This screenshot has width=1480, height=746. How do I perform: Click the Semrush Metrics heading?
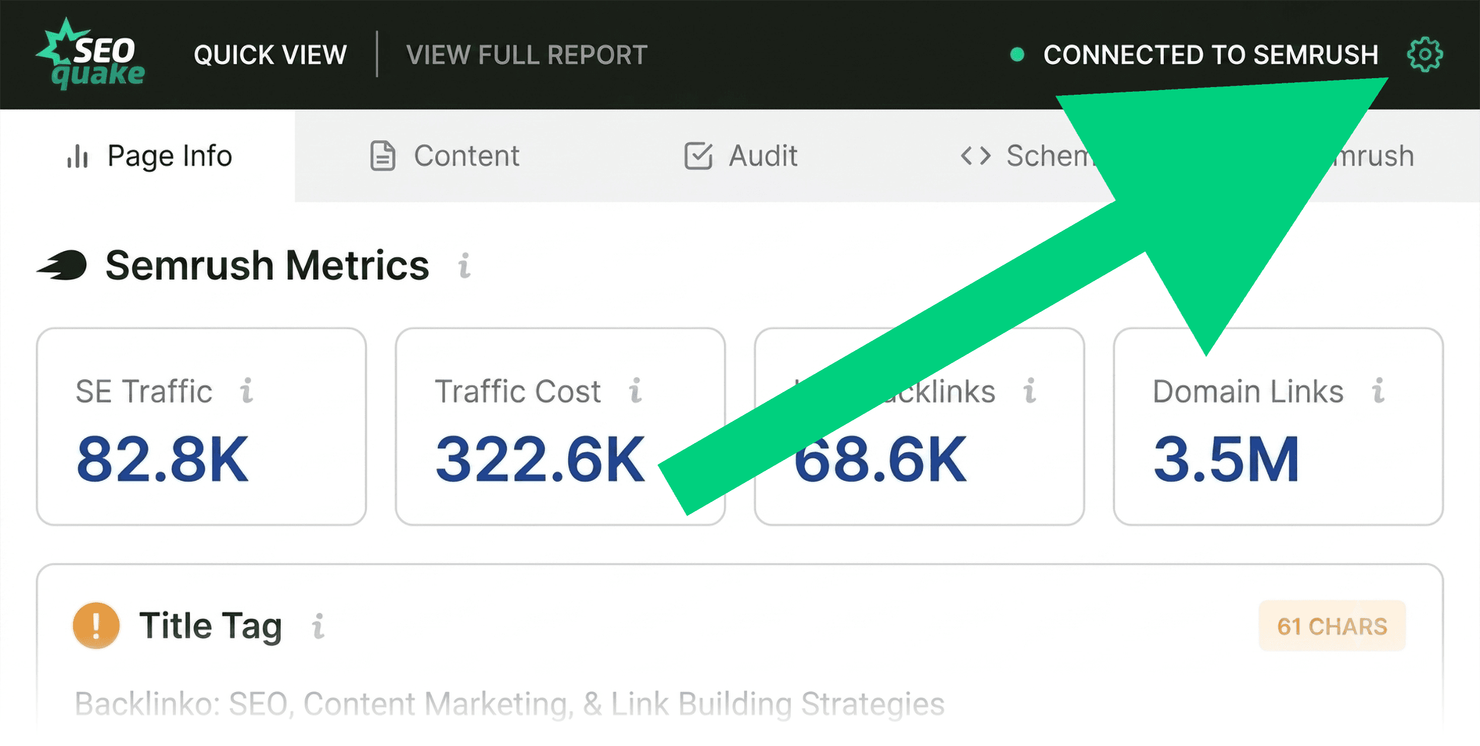tap(267, 265)
